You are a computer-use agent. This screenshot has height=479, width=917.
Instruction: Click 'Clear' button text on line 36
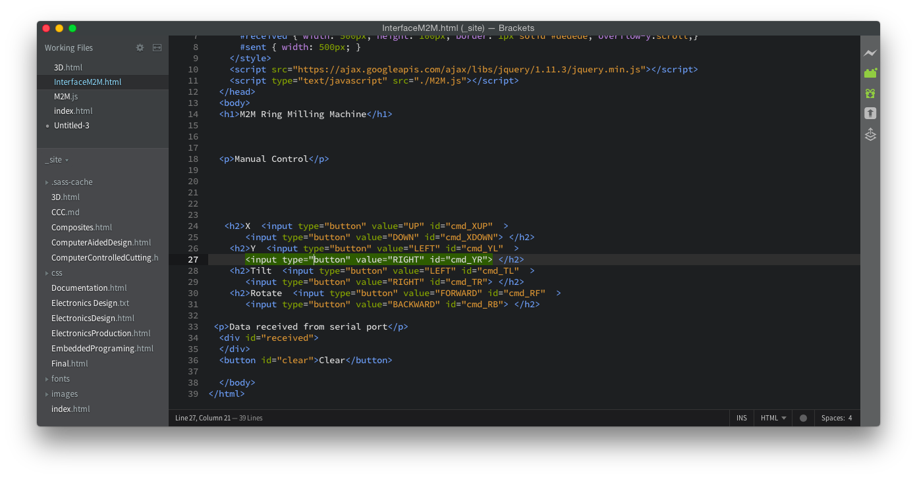point(332,360)
